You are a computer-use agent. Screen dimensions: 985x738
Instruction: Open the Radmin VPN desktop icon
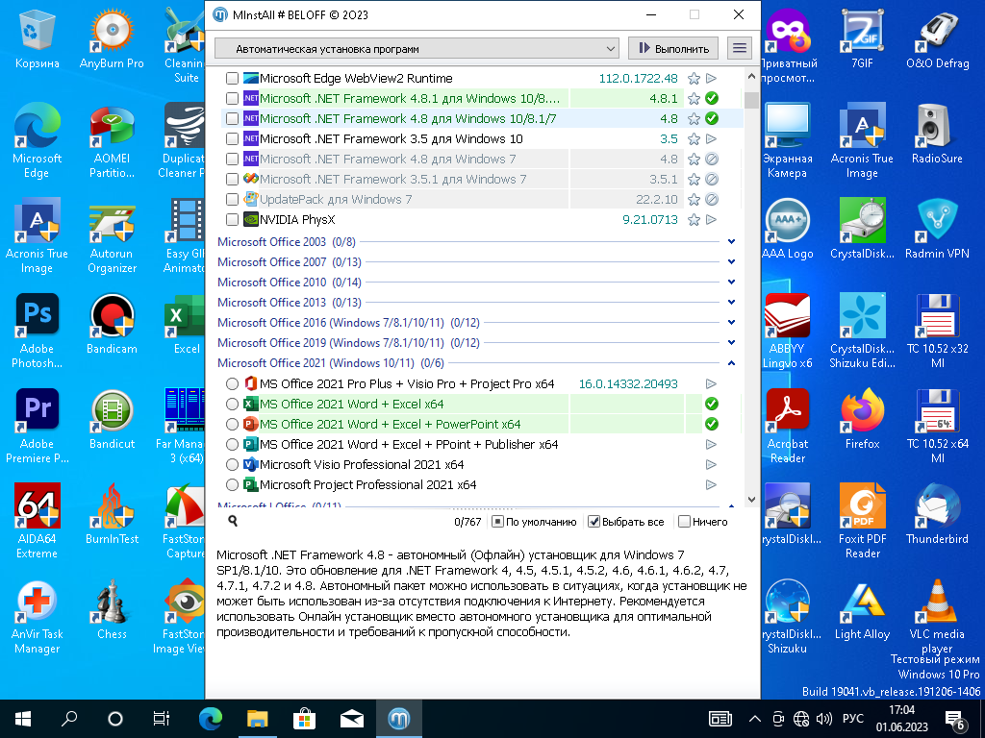point(937,230)
